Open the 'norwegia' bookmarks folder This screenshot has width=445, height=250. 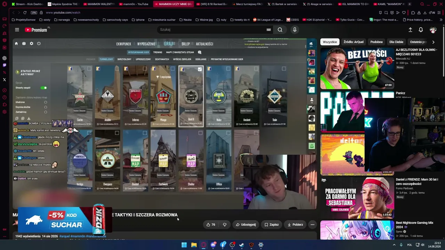pos(61,20)
